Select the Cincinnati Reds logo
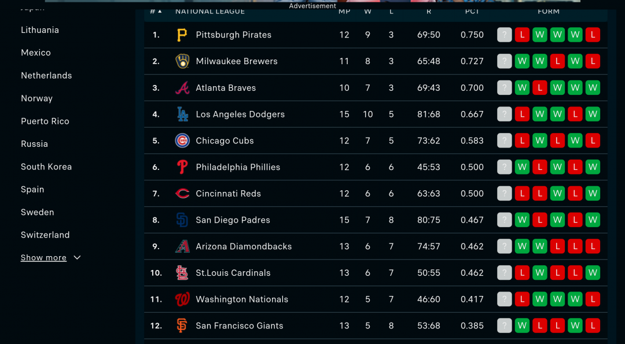The width and height of the screenshot is (625, 344). point(182,194)
